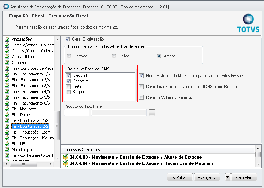Click the step list vertical scrollbar thumb

click(57, 125)
